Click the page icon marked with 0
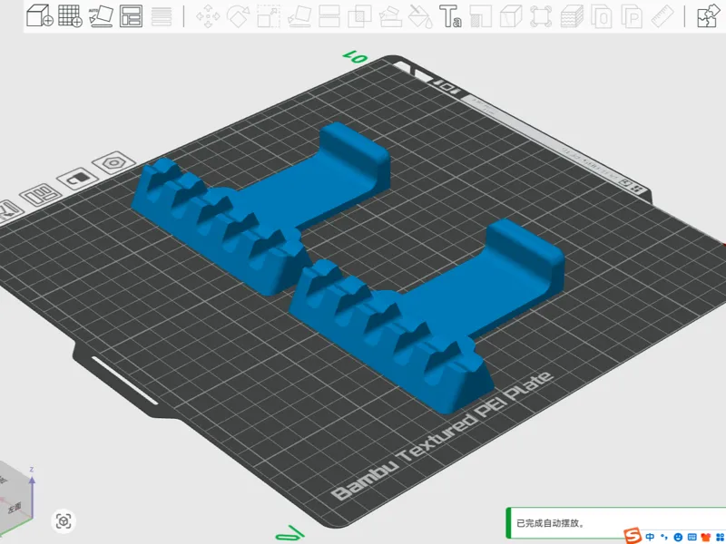Image resolution: width=726 pixels, height=544 pixels. tap(602, 16)
